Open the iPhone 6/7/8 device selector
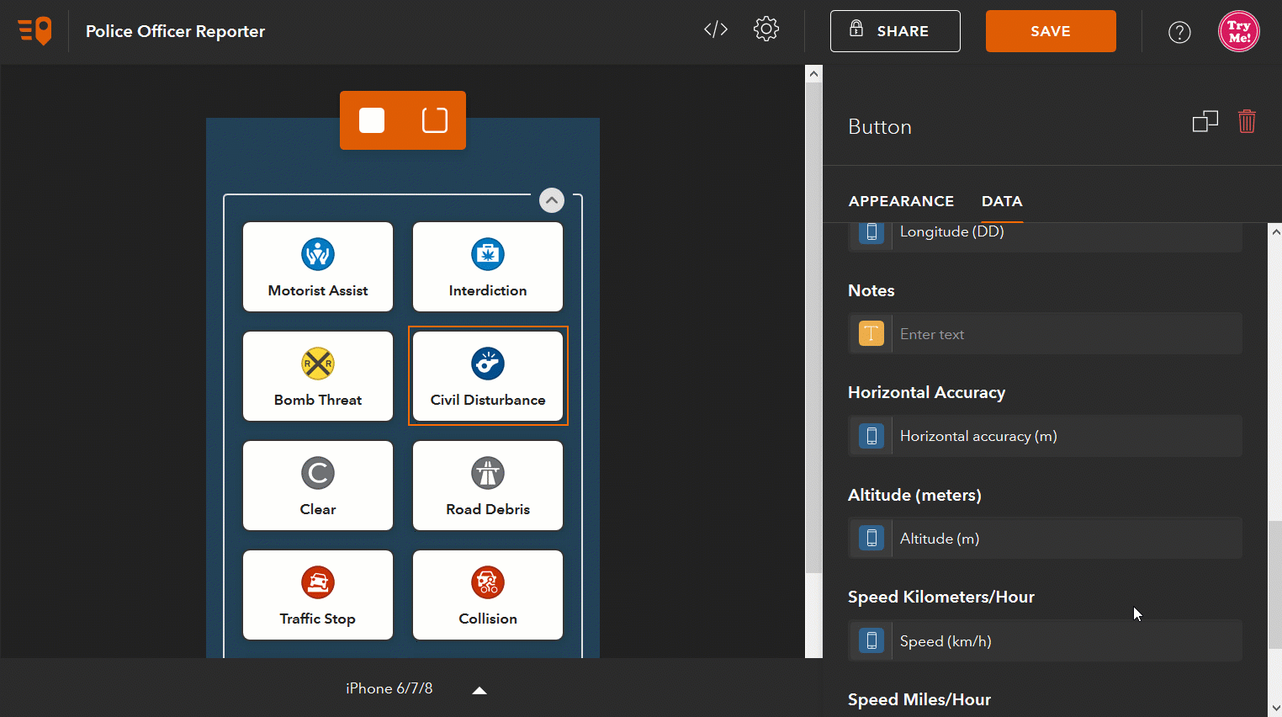 [389, 688]
